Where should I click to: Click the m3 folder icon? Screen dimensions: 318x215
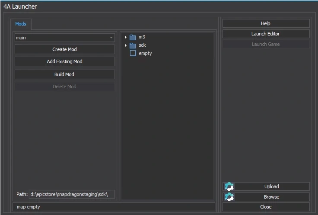133,37
